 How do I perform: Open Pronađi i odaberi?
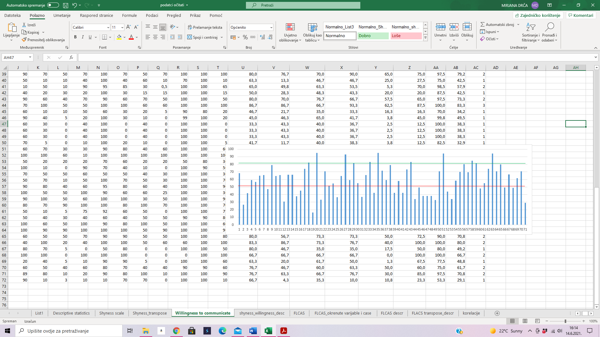(549, 32)
